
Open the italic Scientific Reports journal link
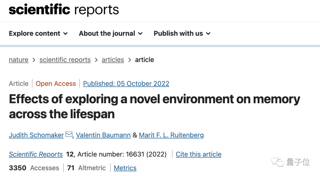[36, 154]
